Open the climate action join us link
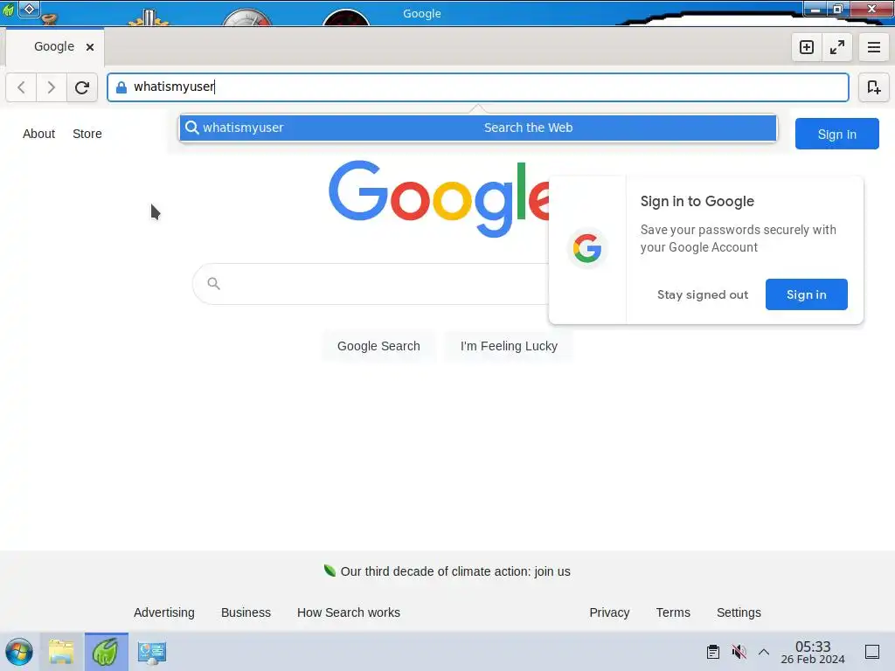Image resolution: width=895 pixels, height=671 pixels. coord(454,571)
